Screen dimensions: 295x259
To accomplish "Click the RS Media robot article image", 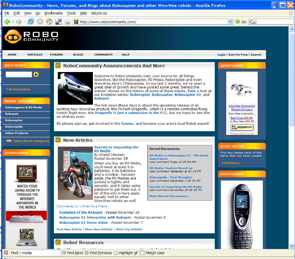I will (75, 173).
